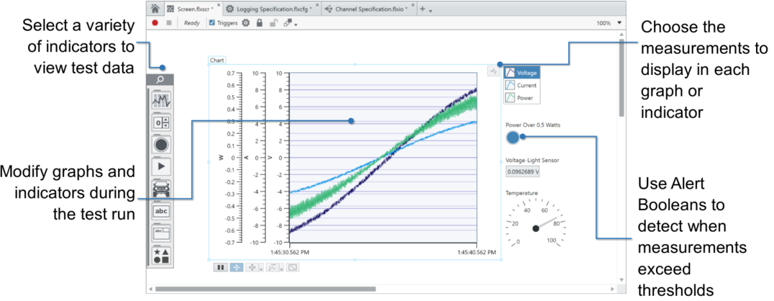
Task: Choose the round Boolean LED palette icon
Action: [x=161, y=145]
